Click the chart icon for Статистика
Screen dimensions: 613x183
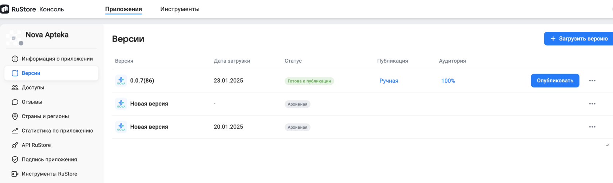point(15,131)
